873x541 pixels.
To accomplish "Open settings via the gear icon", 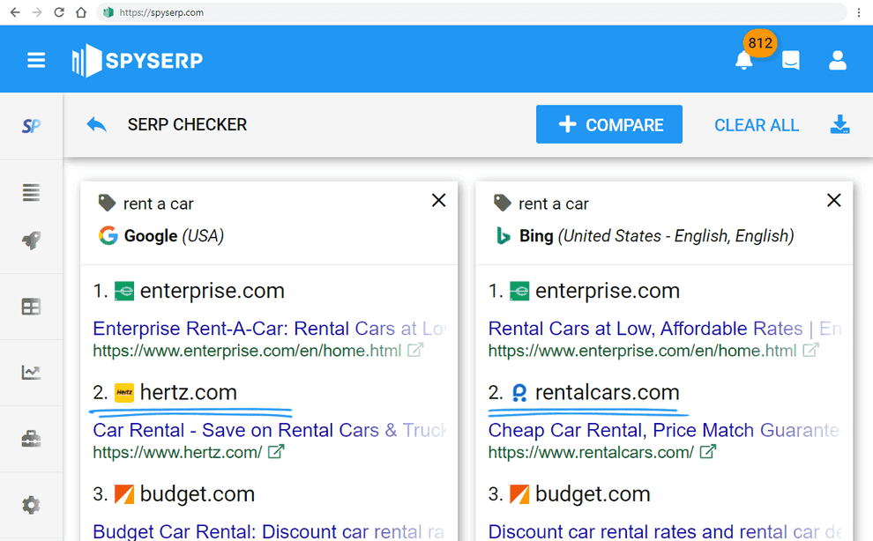I will coord(31,504).
